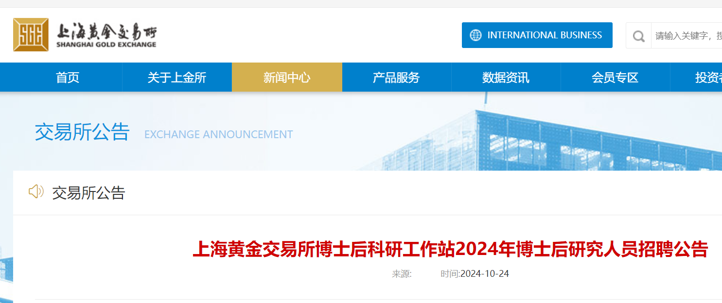Open the 关于上金所 menu item
Image resolution: width=722 pixels, height=303 pixels.
click(x=177, y=77)
